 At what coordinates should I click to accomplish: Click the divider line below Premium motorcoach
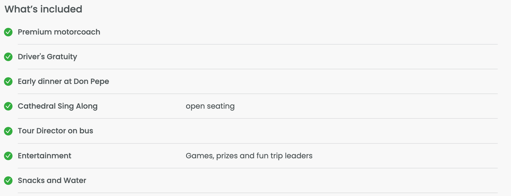pyautogui.click(x=258, y=44)
